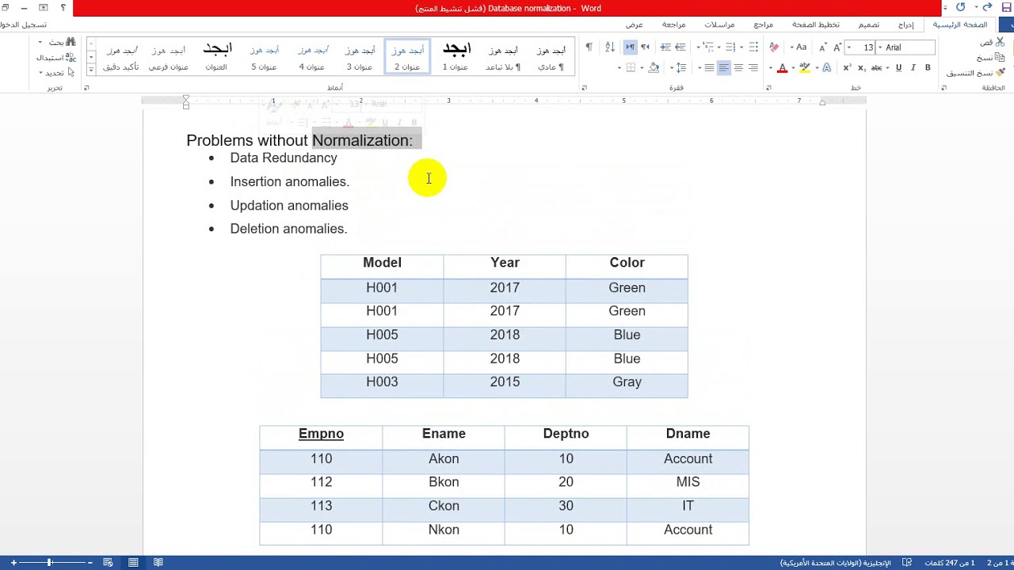Open the font size 13 dropdown
The height and width of the screenshot is (570, 1014).
coord(849,47)
